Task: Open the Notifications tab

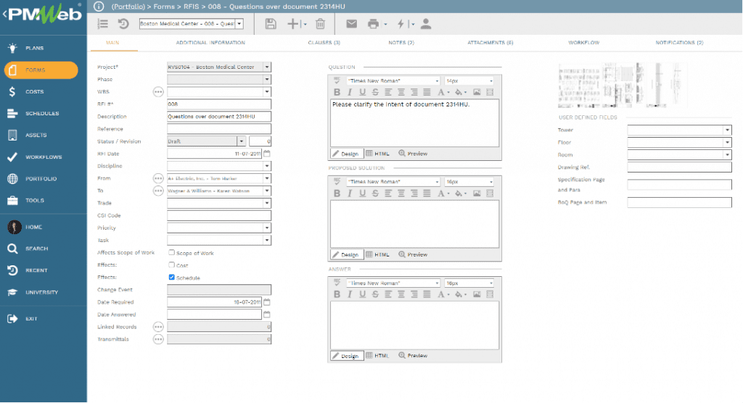Action: tap(679, 43)
